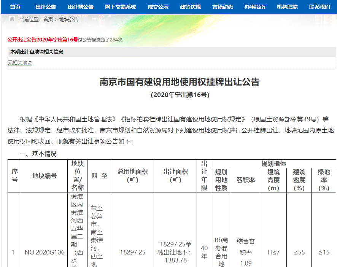Click the 总用地面积 column header

(x=132, y=175)
